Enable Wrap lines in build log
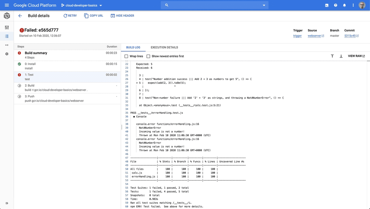 pos(126,56)
